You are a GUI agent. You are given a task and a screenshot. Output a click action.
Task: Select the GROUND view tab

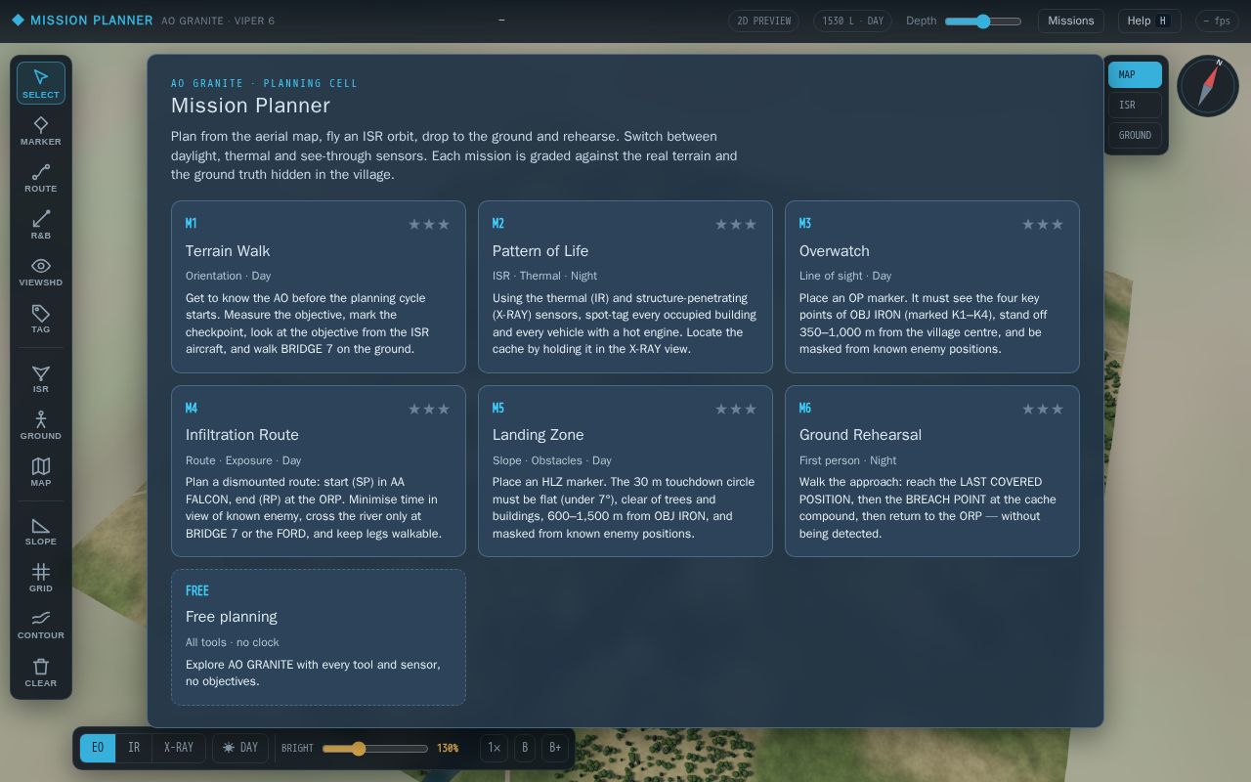(1135, 135)
